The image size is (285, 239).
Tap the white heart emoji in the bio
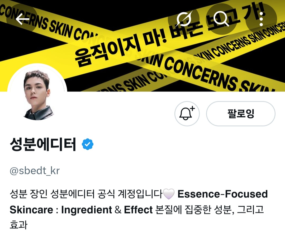pyautogui.click(x=169, y=194)
